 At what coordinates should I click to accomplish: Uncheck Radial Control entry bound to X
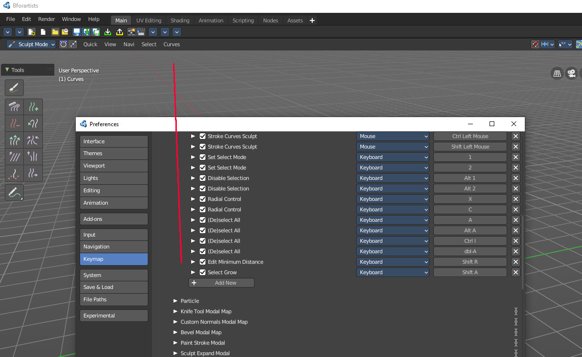click(203, 199)
